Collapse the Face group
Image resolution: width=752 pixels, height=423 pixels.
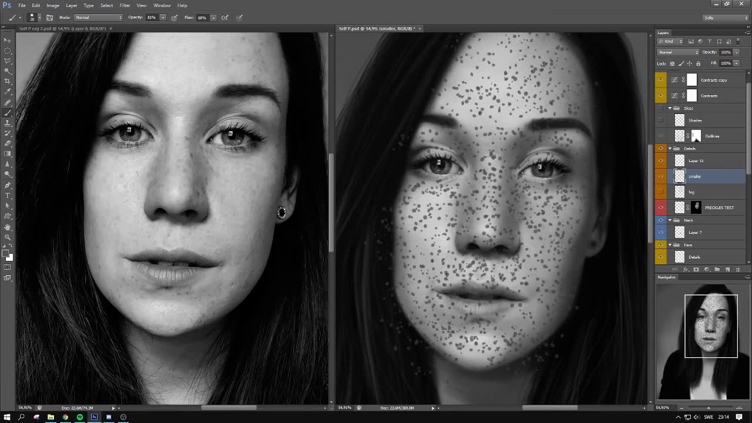670,245
